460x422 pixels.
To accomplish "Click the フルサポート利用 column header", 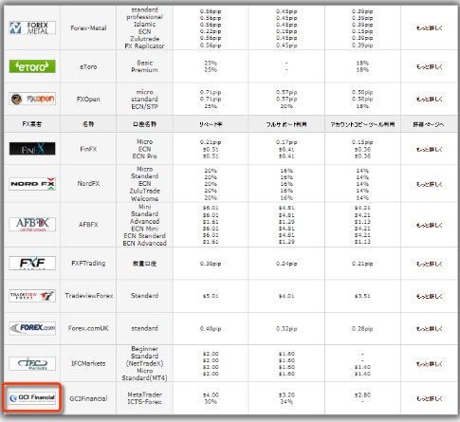I will click(286, 124).
